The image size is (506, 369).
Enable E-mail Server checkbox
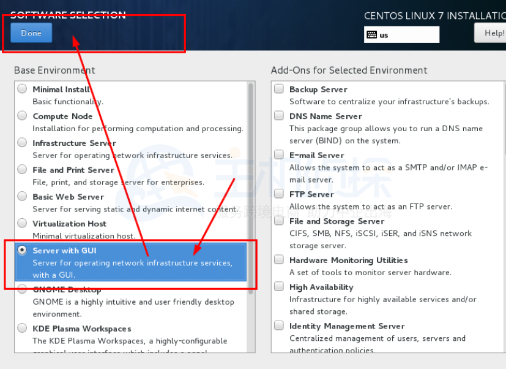[x=279, y=154]
